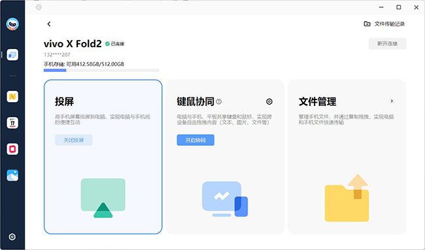425x250 pixels.
Task: Click the phone storage usage bar
Action: (x=101, y=70)
